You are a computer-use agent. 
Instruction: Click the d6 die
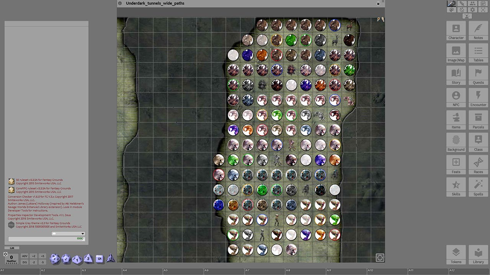[100, 259]
